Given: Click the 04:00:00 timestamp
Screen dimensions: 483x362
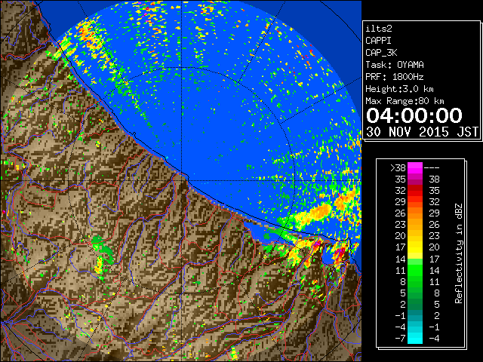Looking at the screenshot, I should click(x=414, y=115).
